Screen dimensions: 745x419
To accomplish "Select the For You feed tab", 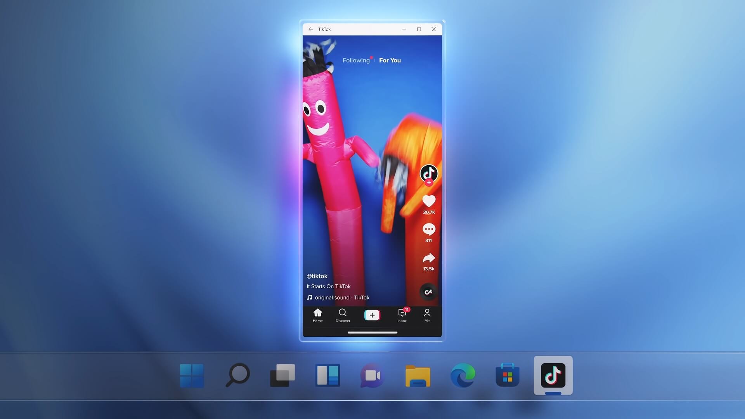I will pos(390,60).
